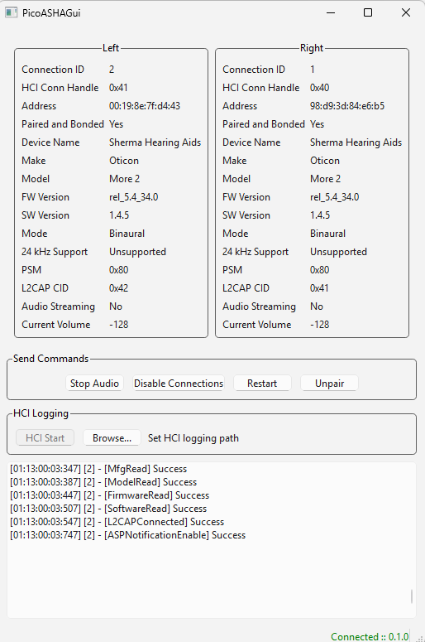
Task: Click Left 24 kHz Support Unsupported value
Action: tap(137, 252)
